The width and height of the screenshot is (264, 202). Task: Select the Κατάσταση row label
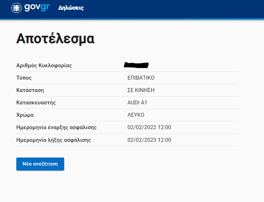point(30,90)
